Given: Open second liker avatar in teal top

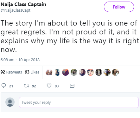Looking at the screenshot, I should pyautogui.click(x=57, y=72).
